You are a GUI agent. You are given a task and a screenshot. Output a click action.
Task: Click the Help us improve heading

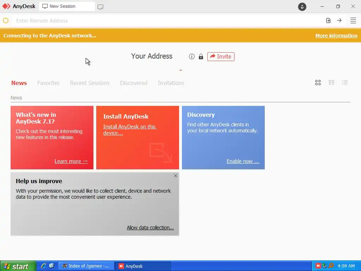tap(39, 181)
